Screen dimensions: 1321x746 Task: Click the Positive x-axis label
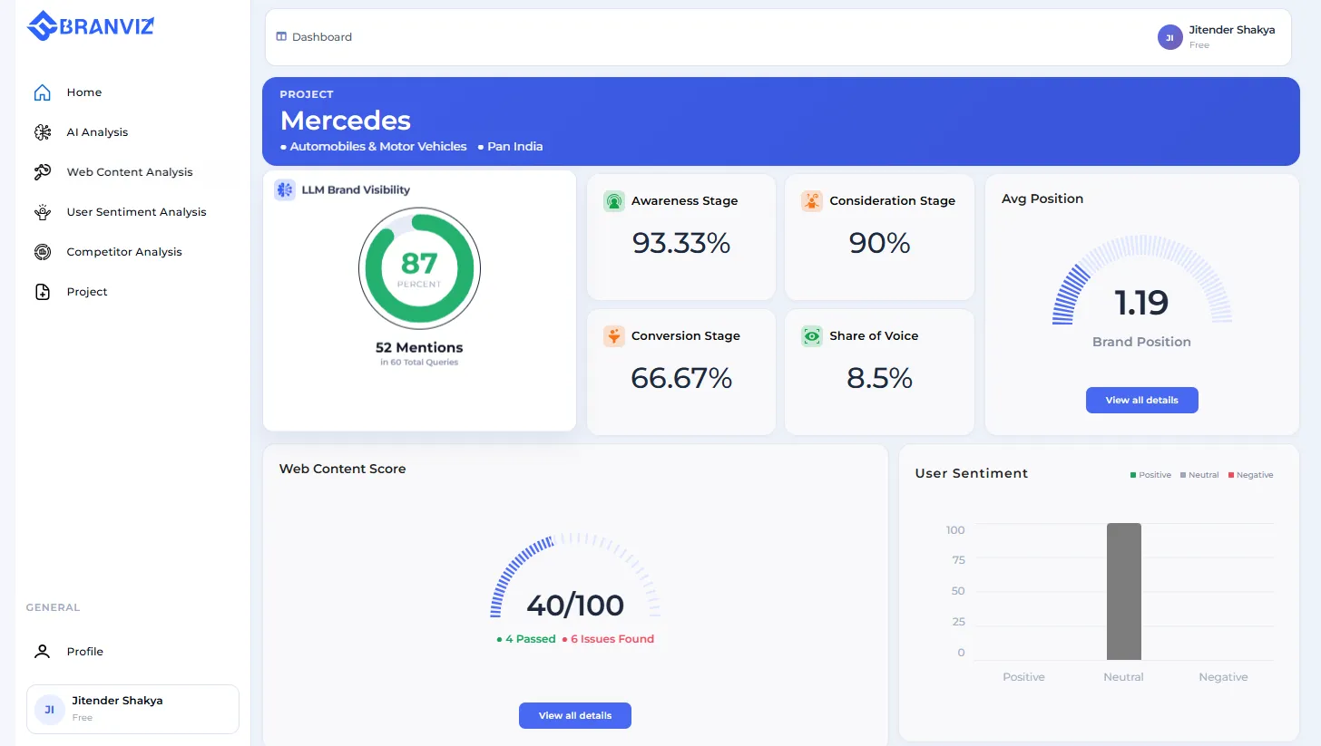[1023, 677]
